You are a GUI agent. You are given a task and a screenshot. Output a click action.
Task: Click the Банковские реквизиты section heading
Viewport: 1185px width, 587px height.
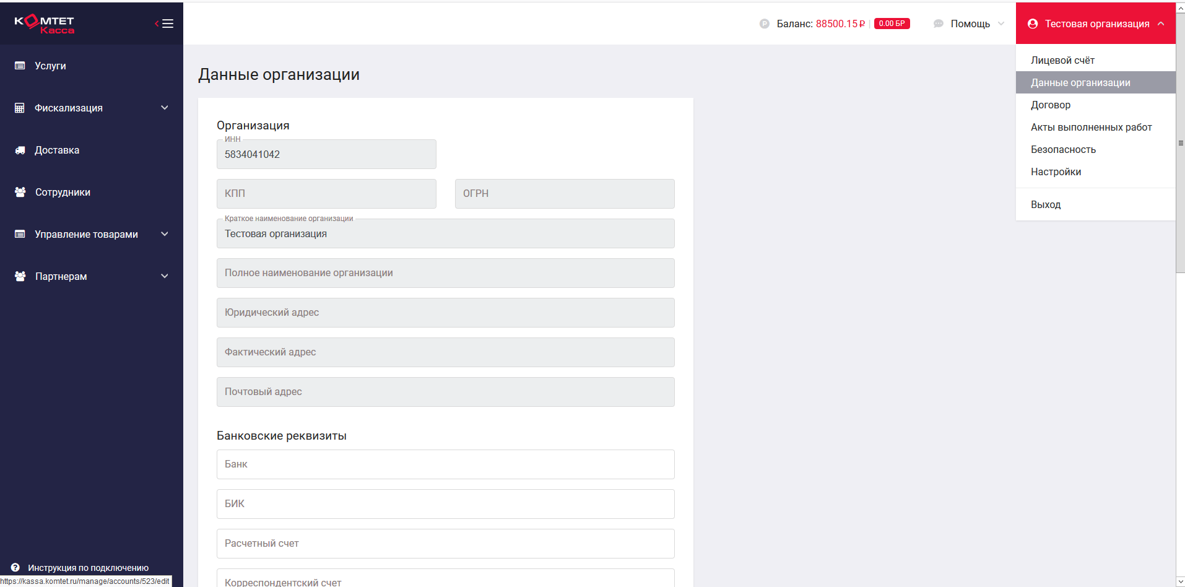[282, 436]
